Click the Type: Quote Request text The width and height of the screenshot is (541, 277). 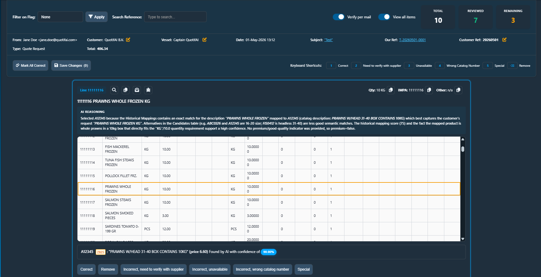pyautogui.click(x=29, y=49)
